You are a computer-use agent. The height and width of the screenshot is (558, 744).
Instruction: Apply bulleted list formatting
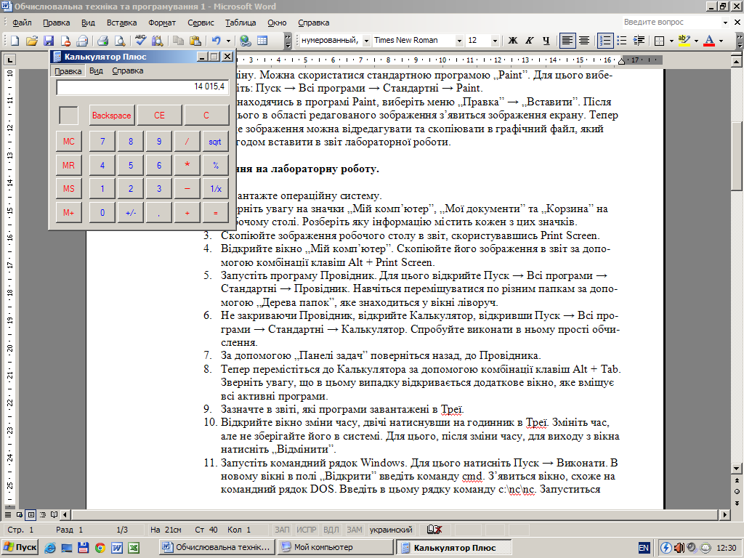point(622,41)
